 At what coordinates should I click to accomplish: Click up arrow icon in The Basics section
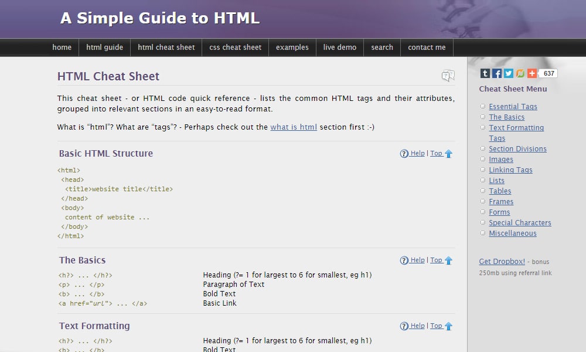[x=449, y=260]
